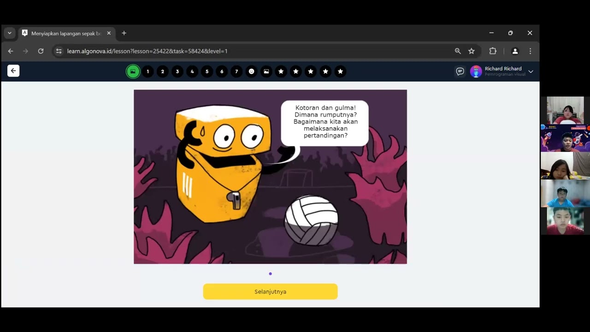Open the black picture step after smiley
Image resolution: width=590 pixels, height=332 pixels.
pyautogui.click(x=266, y=71)
